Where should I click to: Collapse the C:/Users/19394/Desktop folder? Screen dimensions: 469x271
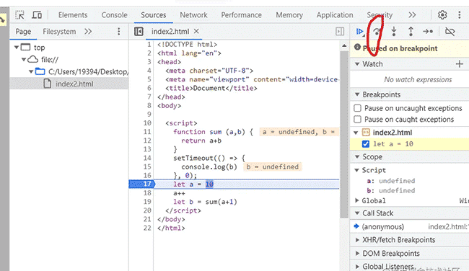coord(31,71)
